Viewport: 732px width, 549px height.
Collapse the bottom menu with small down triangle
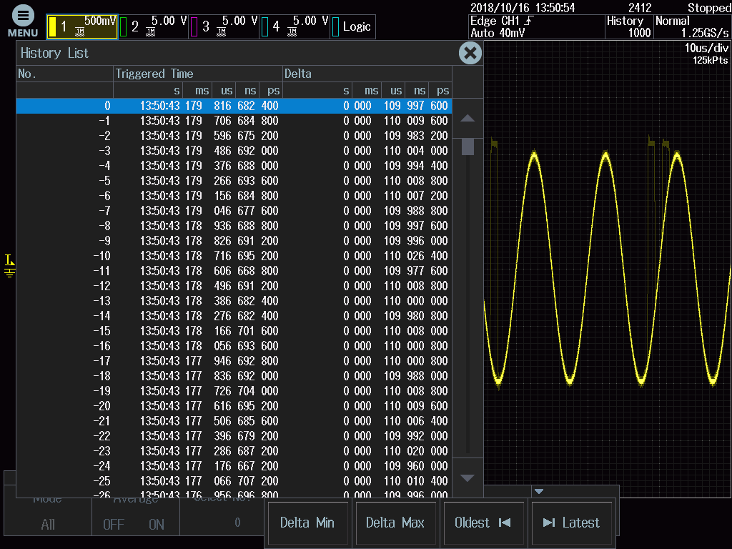point(539,491)
